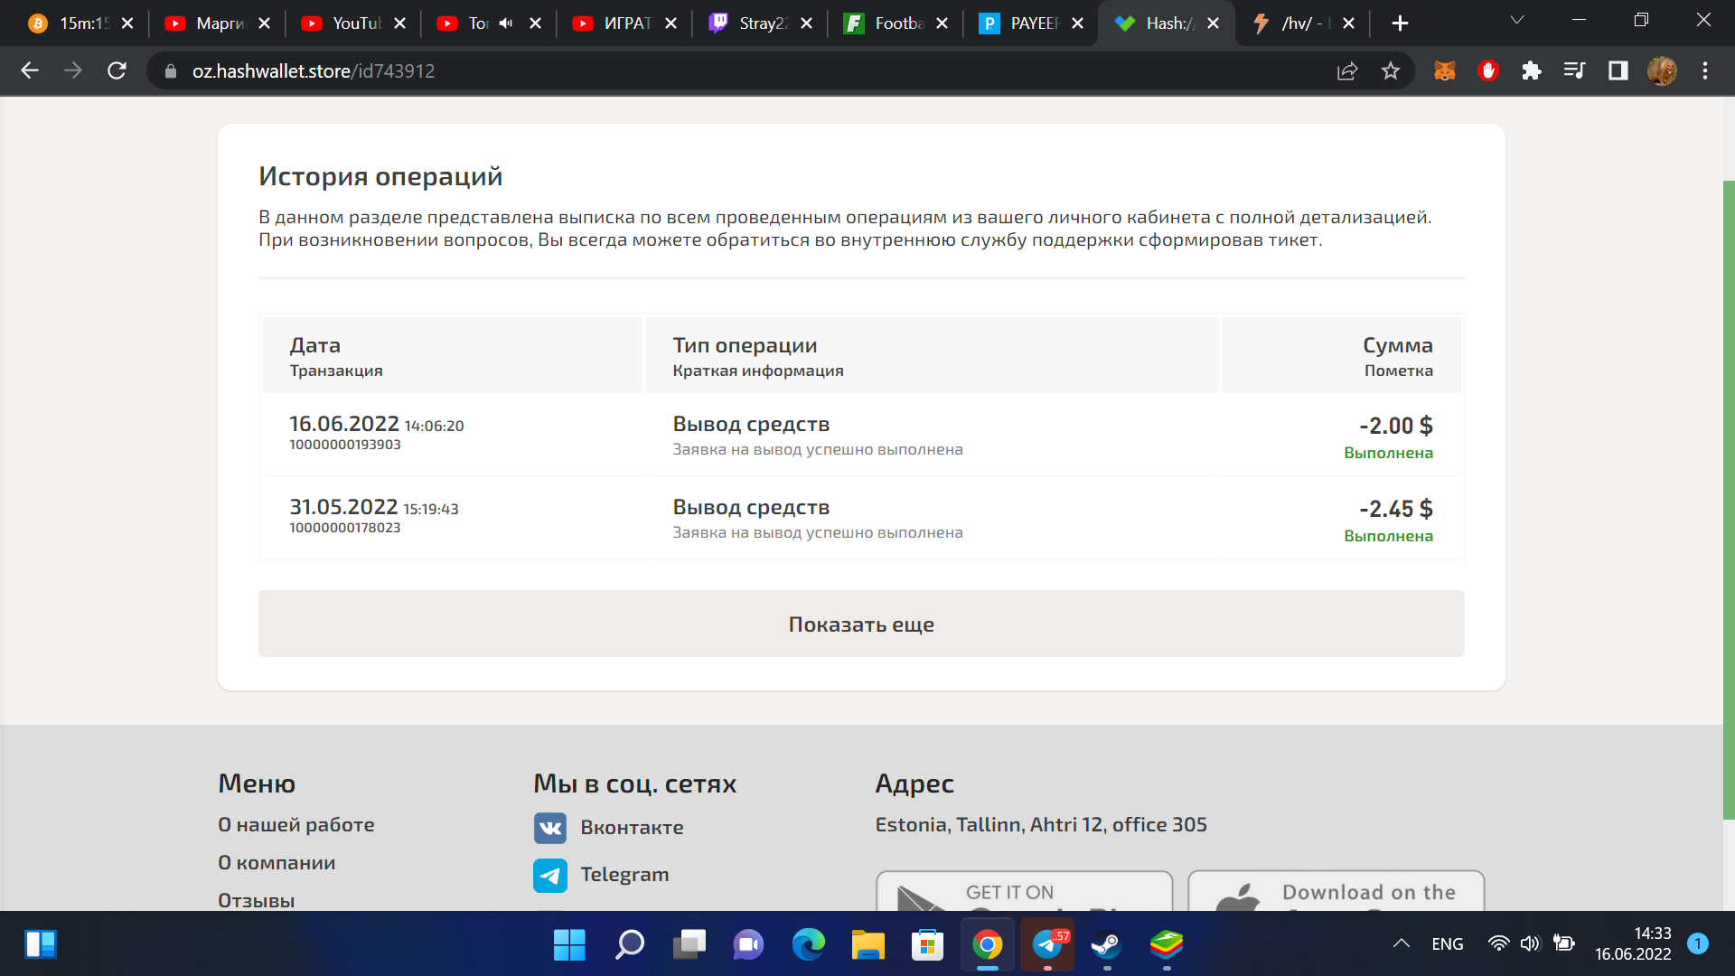This screenshot has height=976, width=1735.
Task: Bookmark this page with the star icon
Action: click(x=1391, y=70)
